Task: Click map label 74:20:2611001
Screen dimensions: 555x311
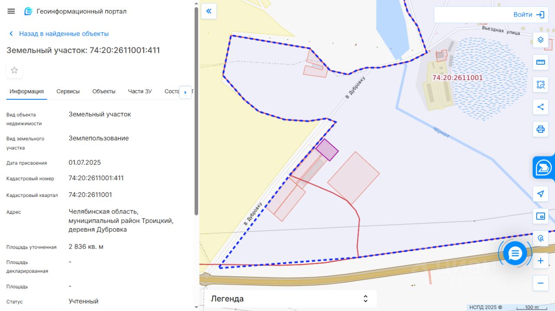Action: 457,78
